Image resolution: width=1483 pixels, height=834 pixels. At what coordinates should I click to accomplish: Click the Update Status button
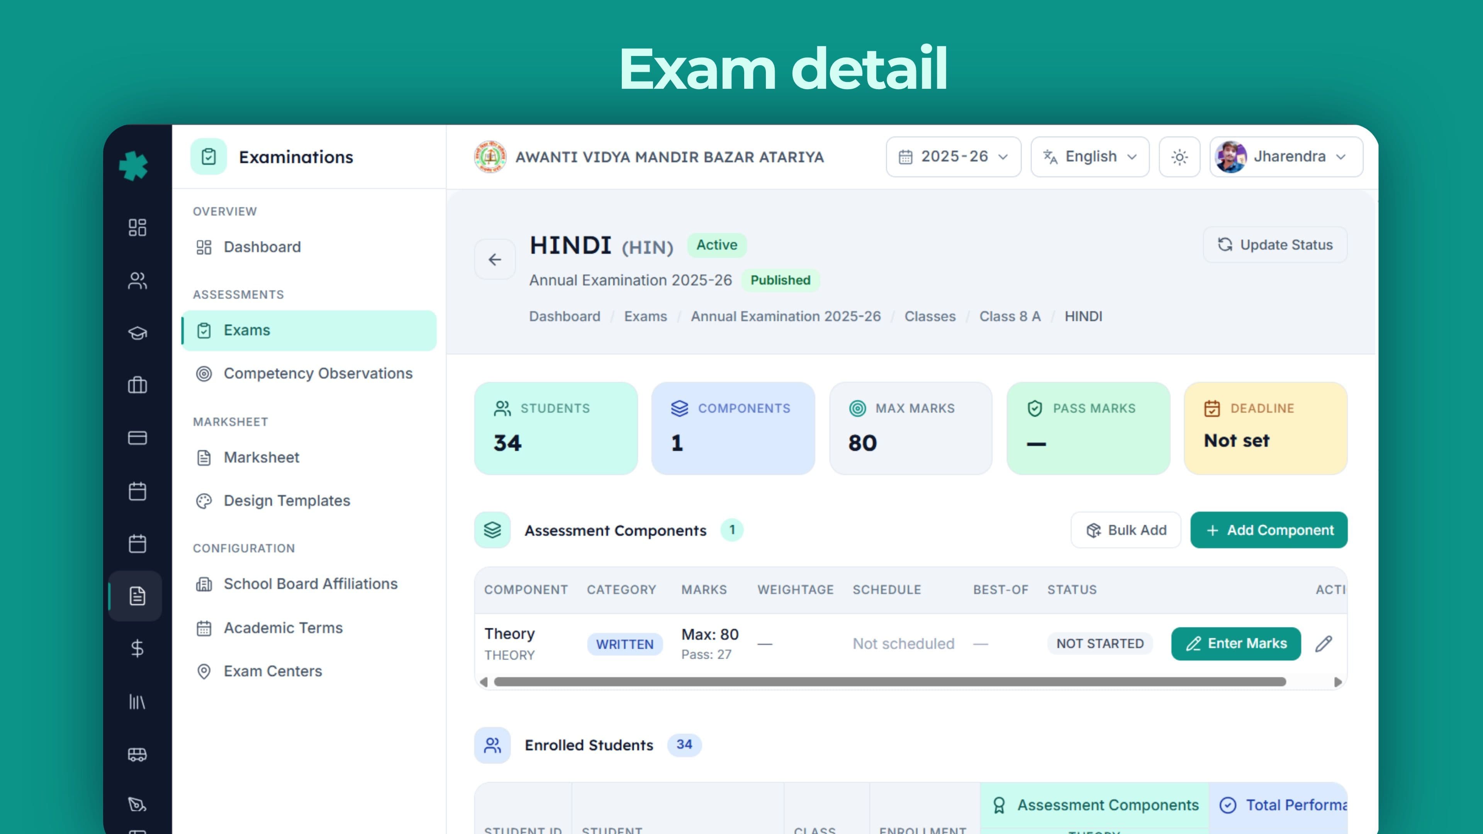pos(1274,245)
